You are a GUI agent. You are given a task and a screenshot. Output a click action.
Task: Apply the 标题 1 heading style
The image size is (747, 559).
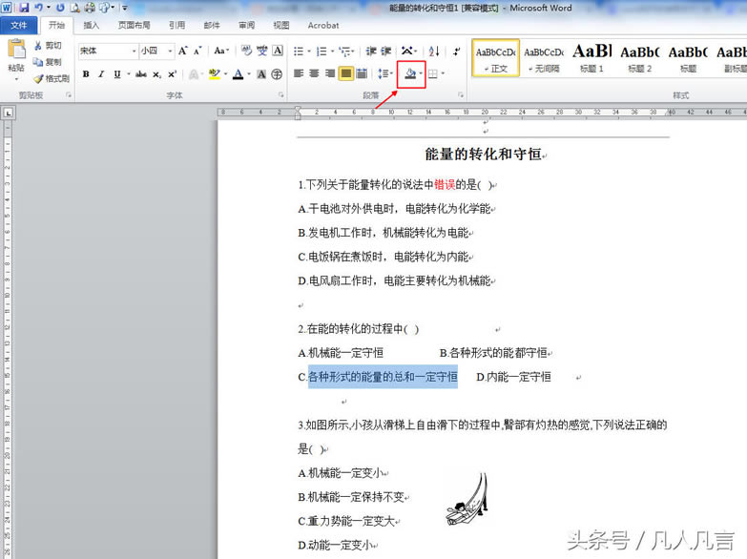(x=591, y=57)
